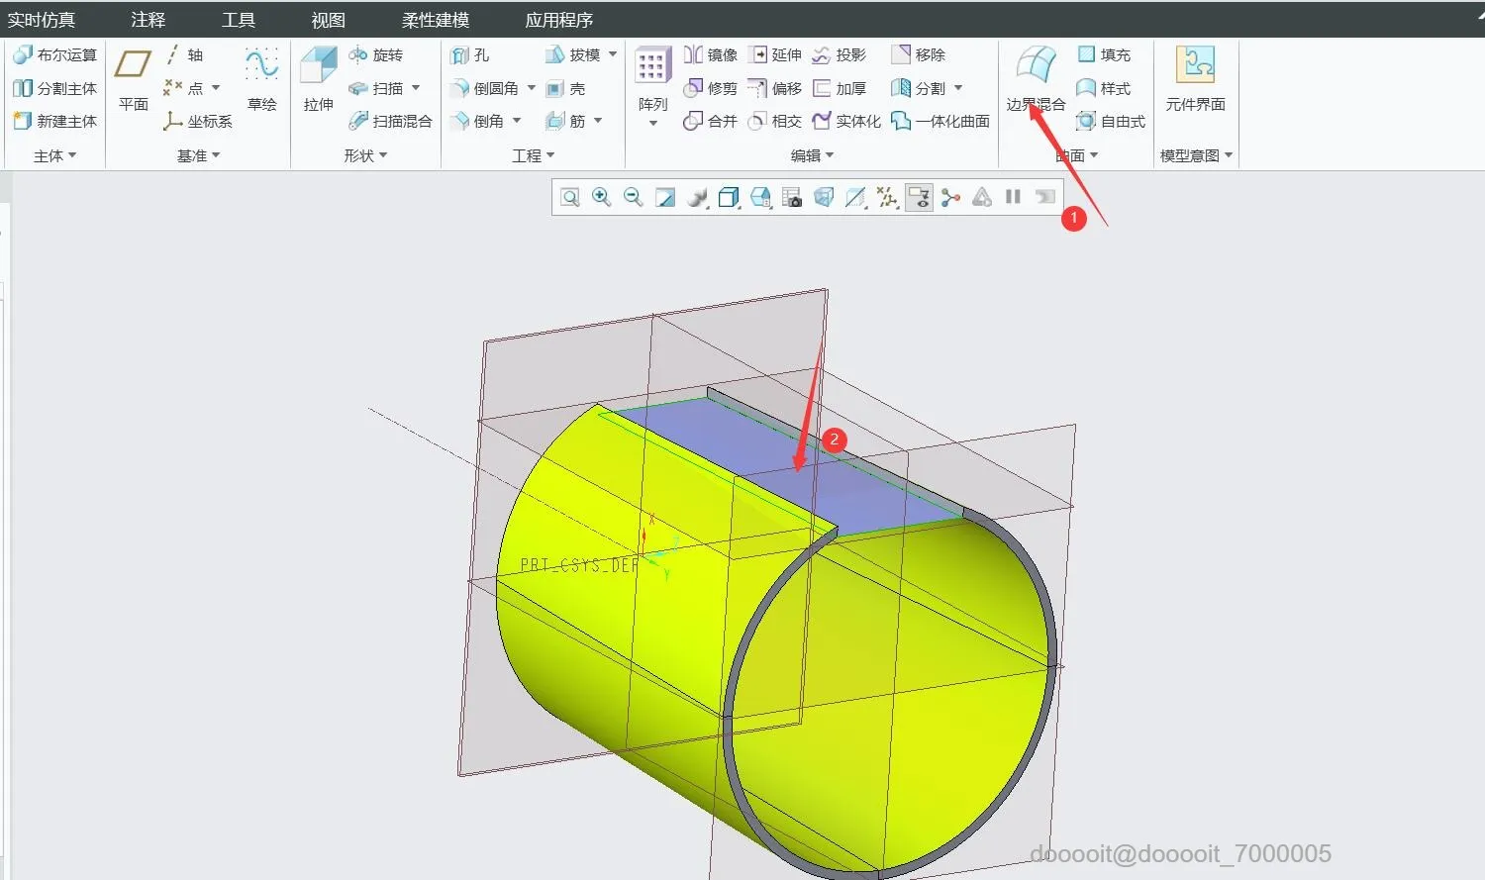
Task: Pause simulation in graphics toolbar
Action: pos(1013,197)
